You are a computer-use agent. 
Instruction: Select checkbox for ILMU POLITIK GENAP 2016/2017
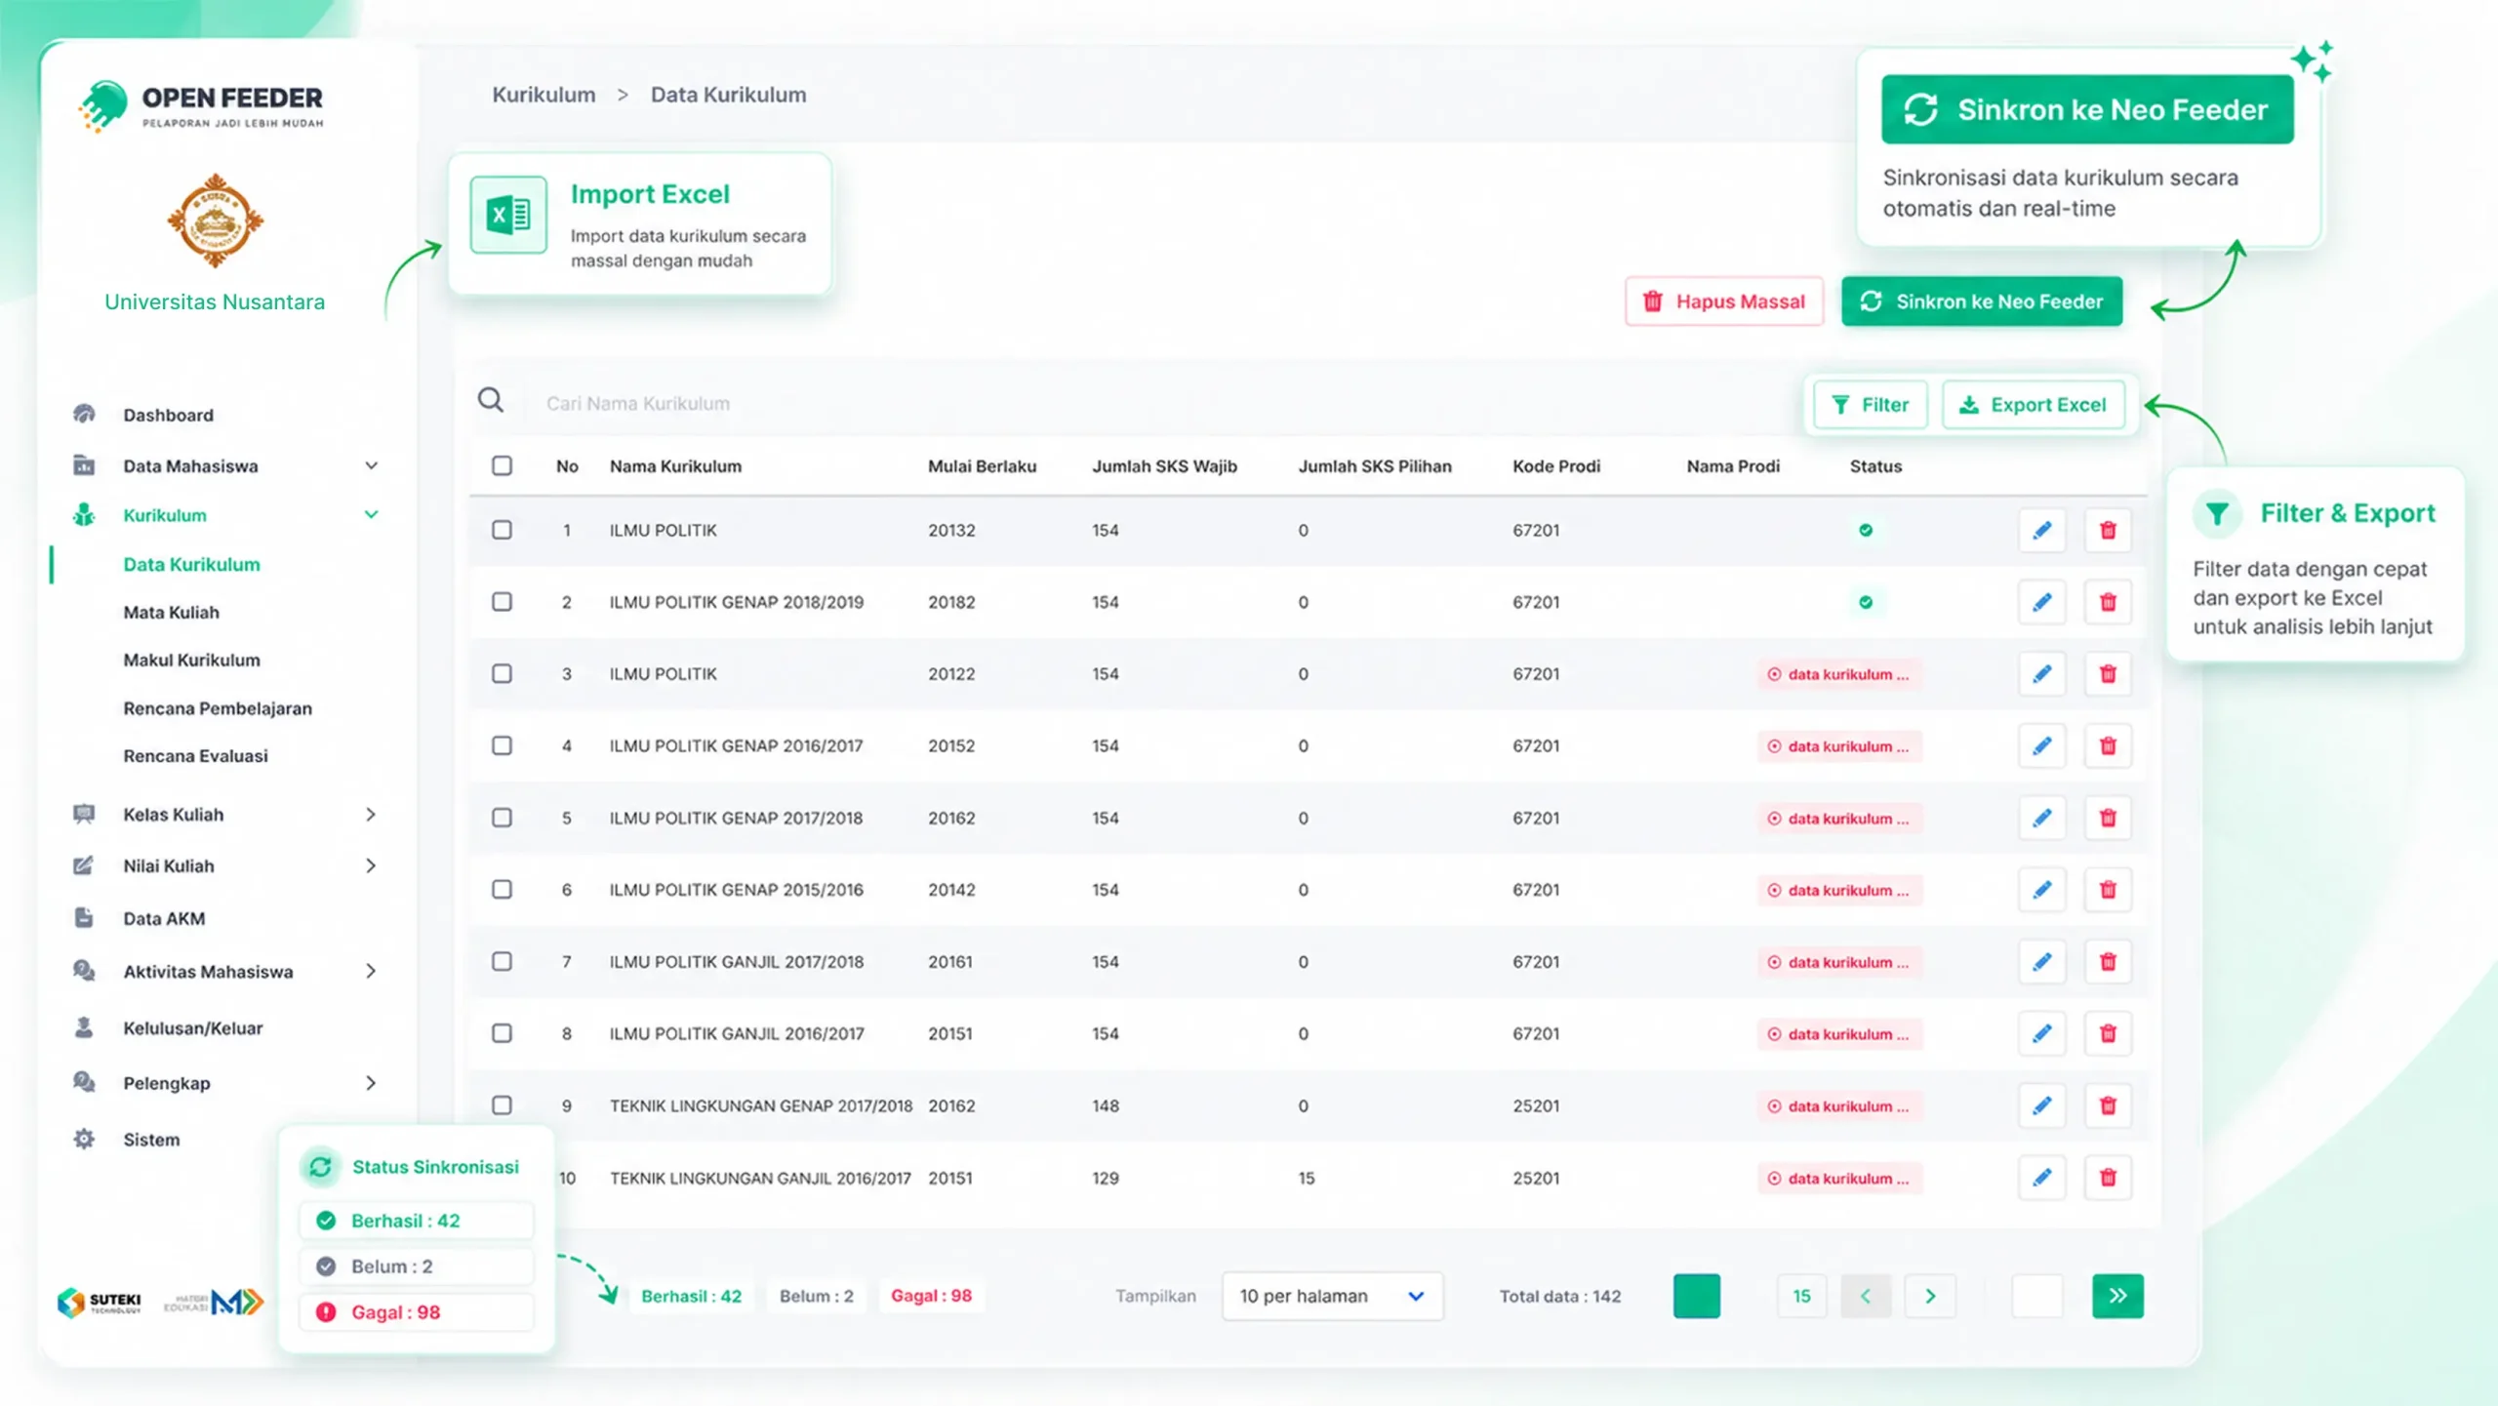[x=502, y=746]
